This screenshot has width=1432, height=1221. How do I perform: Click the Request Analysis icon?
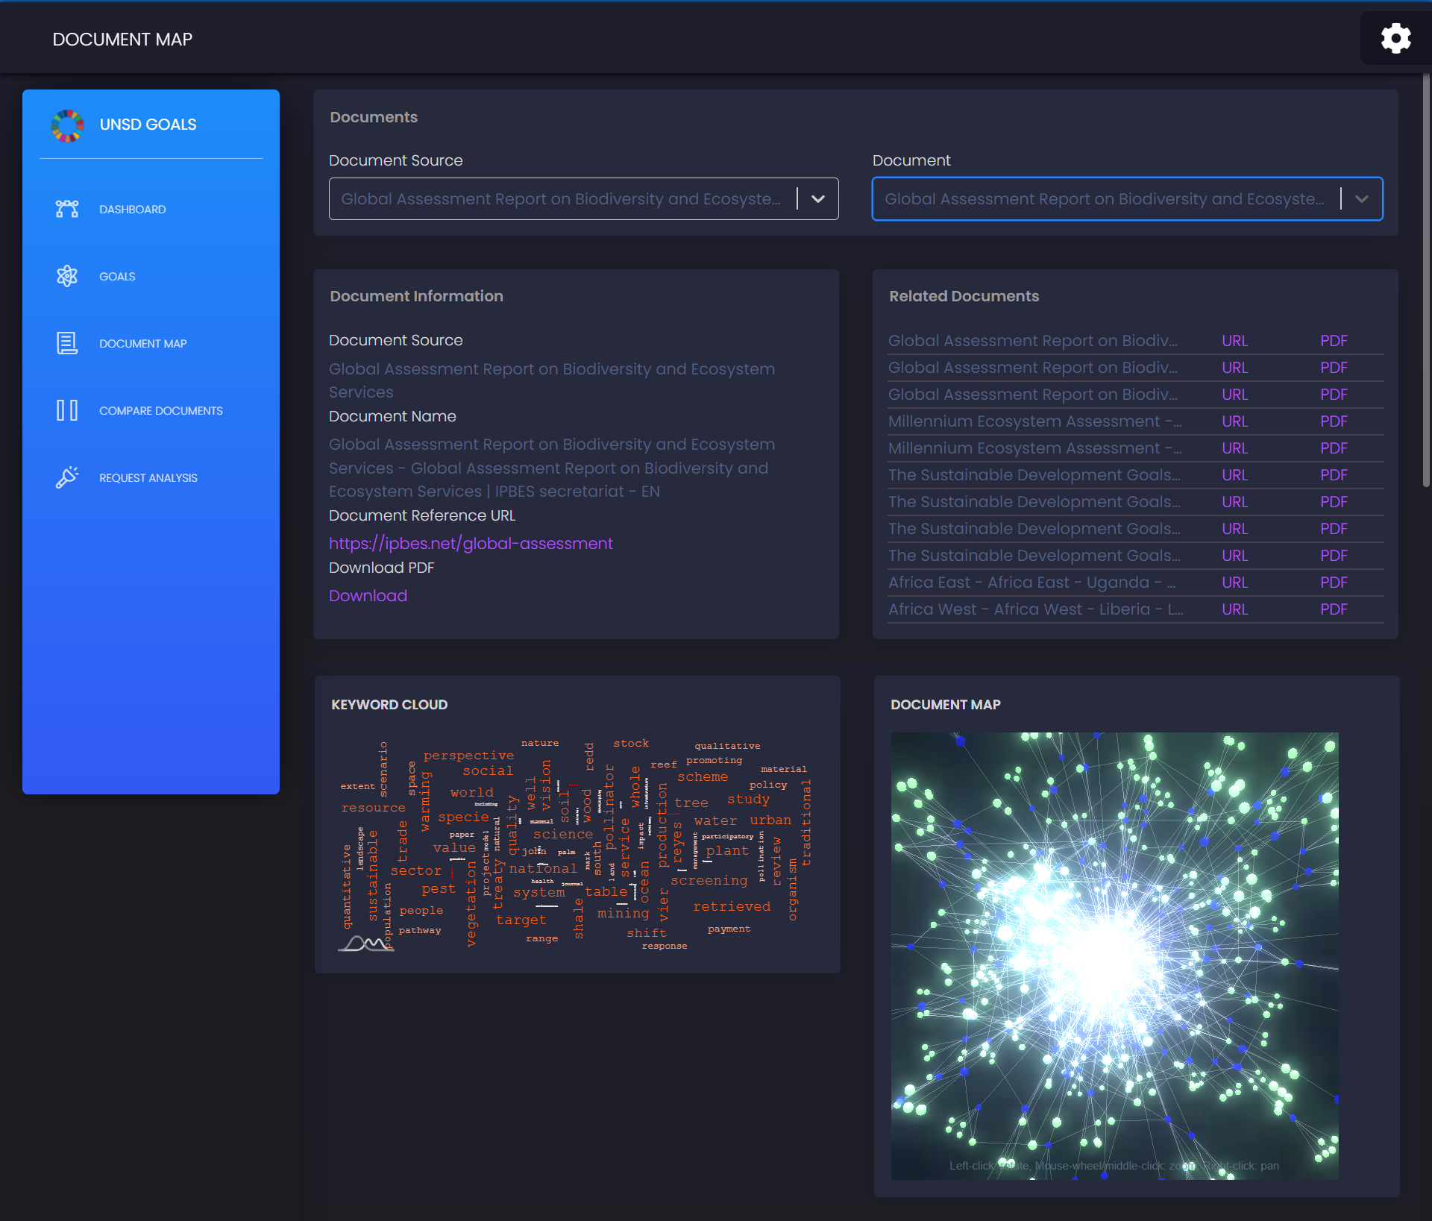point(67,477)
